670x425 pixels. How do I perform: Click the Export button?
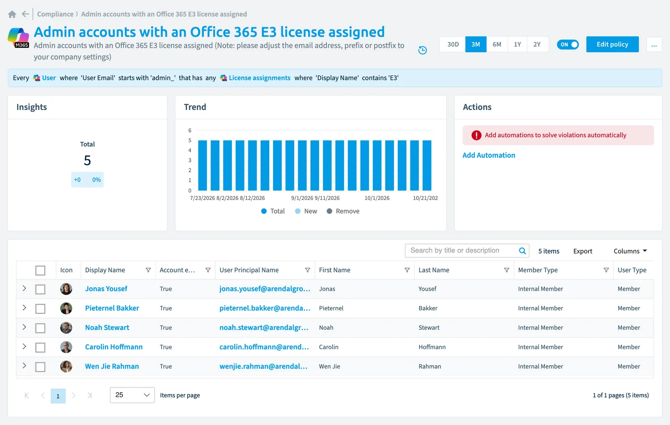tap(582, 251)
